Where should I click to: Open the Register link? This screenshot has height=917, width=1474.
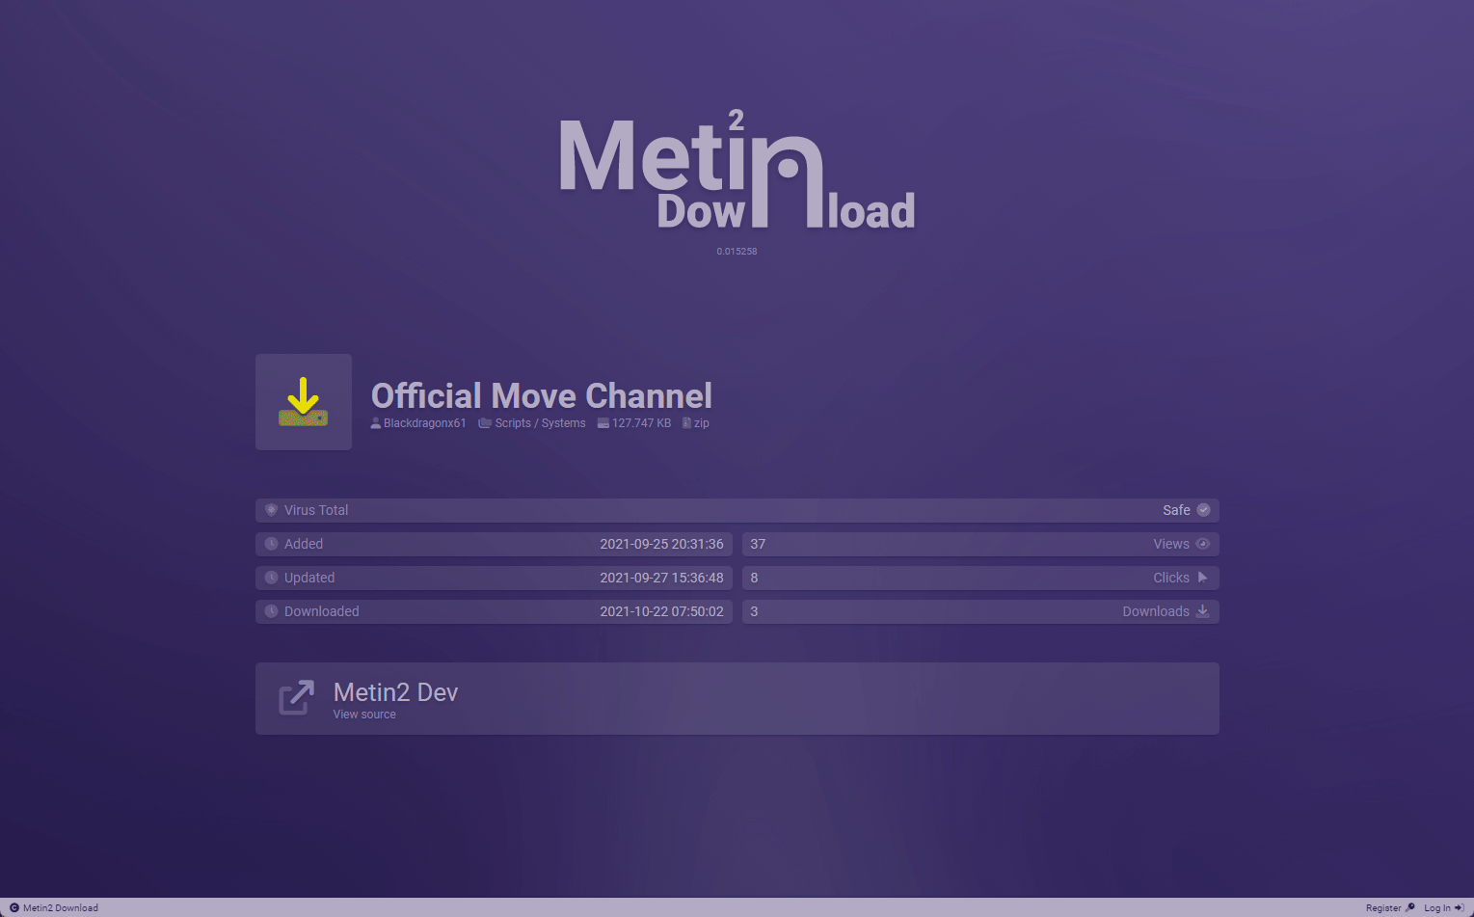tap(1383, 908)
